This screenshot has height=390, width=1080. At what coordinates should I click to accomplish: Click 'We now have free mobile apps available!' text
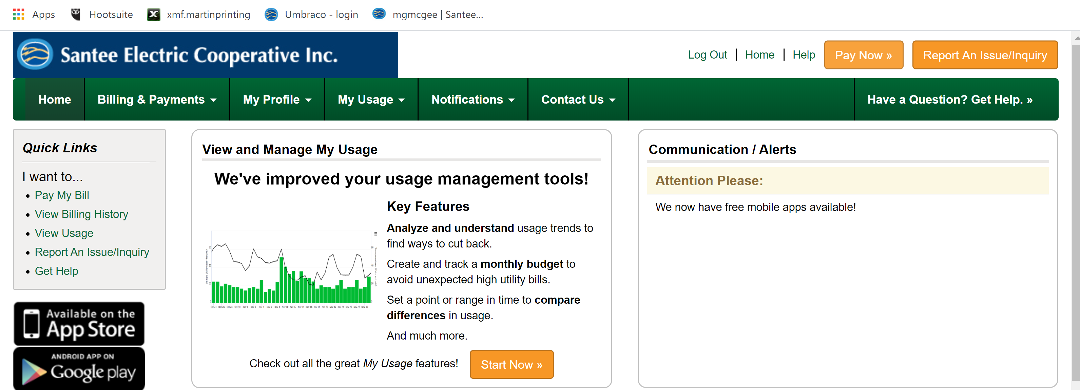755,207
